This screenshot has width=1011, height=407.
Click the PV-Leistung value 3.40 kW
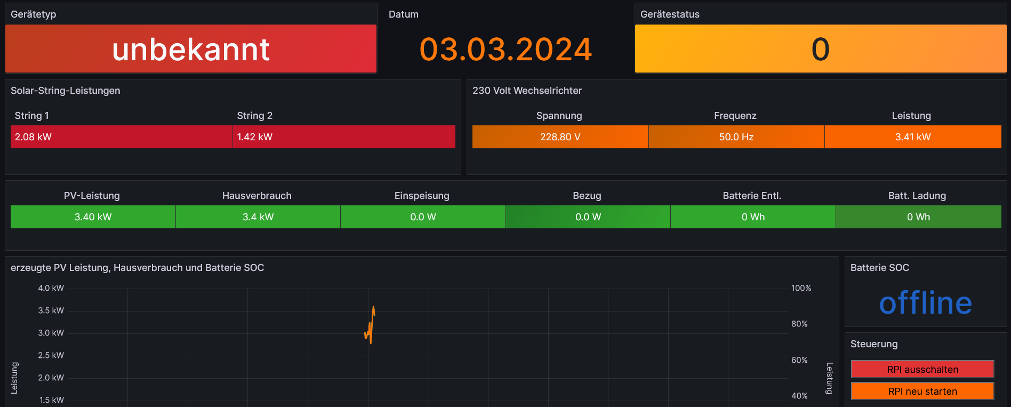(93, 217)
